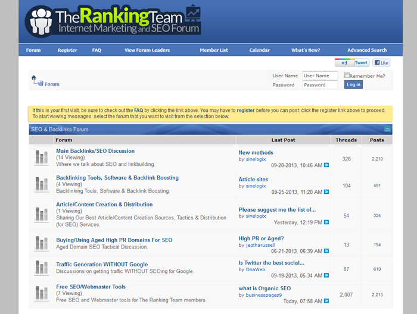Click forum status icon for Backlinking Tools row

pyautogui.click(x=42, y=184)
